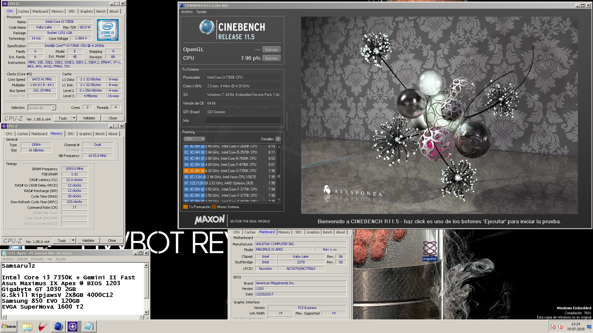This screenshot has height=333, width=593.
Task: Run CPU test with its Ejecutar button
Action: tap(271, 58)
